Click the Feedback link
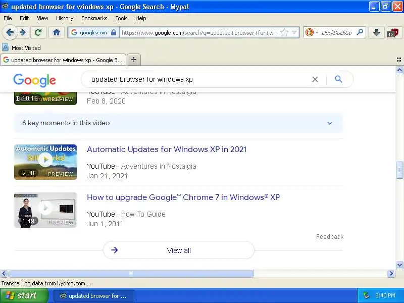 [x=330, y=236]
